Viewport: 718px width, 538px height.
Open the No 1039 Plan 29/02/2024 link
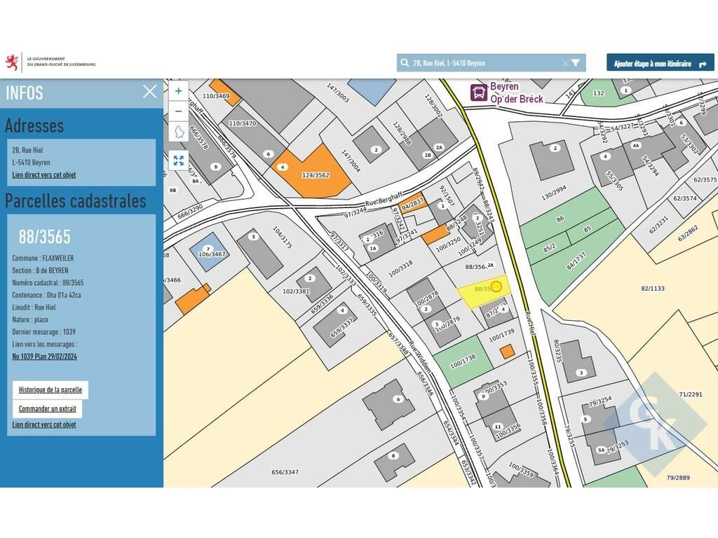(44, 357)
